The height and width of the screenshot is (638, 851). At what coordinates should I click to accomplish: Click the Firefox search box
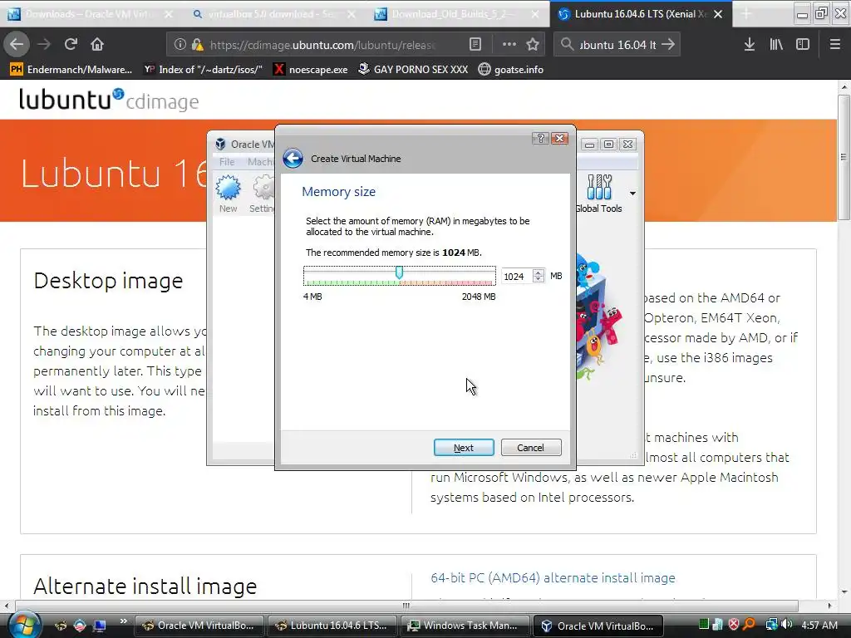click(617, 45)
